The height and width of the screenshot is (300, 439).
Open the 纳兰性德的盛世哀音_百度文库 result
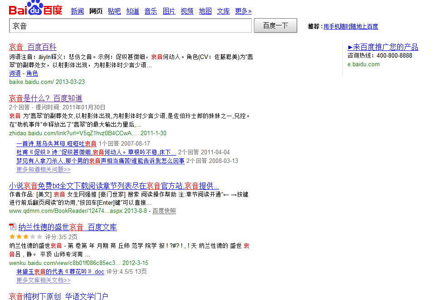point(68,227)
